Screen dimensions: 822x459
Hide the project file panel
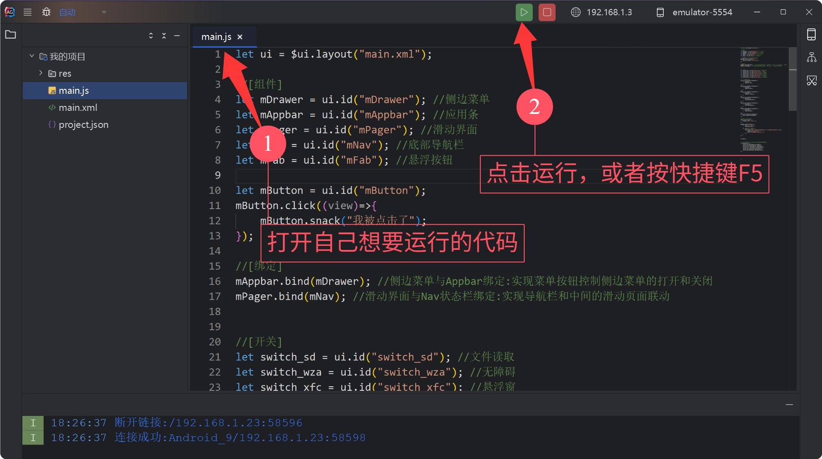point(177,35)
